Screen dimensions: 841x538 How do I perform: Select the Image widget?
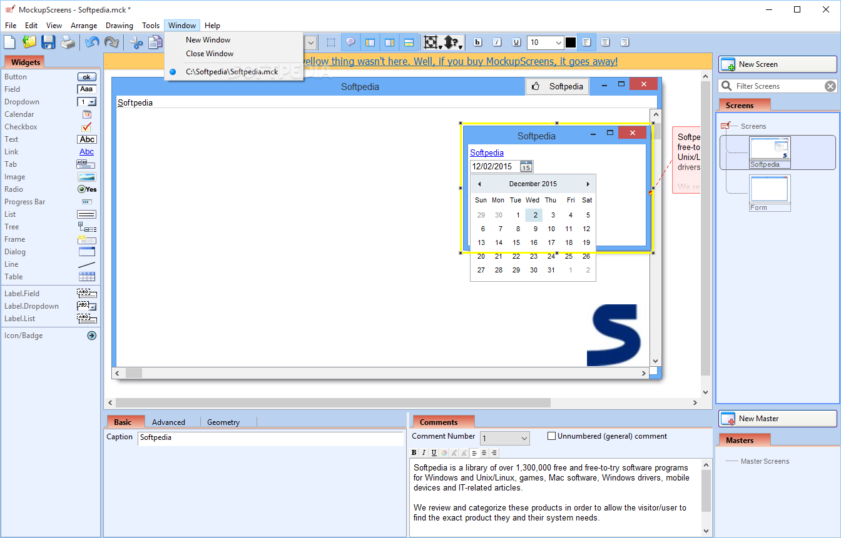pyautogui.click(x=50, y=177)
